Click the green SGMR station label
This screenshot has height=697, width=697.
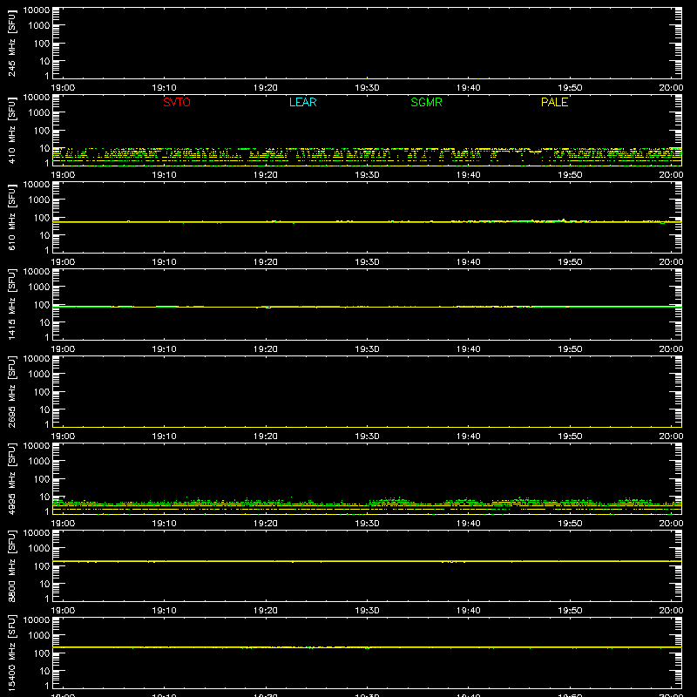[x=426, y=102]
